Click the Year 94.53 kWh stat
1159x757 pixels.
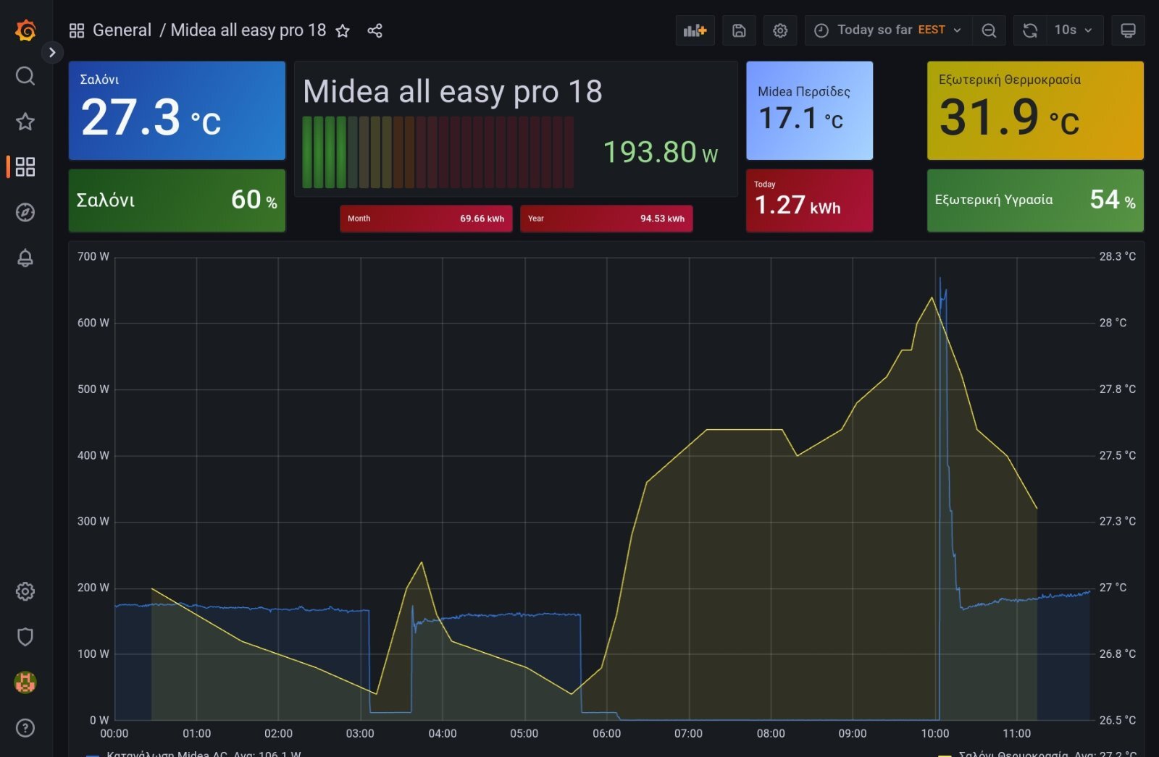(606, 219)
